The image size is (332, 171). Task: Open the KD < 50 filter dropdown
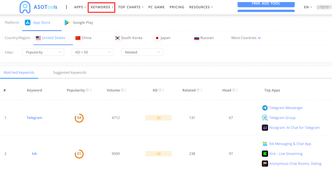point(92,52)
